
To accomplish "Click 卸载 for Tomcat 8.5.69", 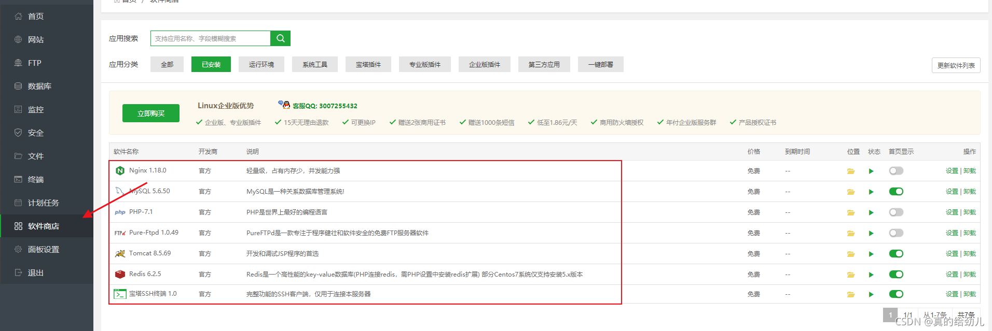I will 970,254.
